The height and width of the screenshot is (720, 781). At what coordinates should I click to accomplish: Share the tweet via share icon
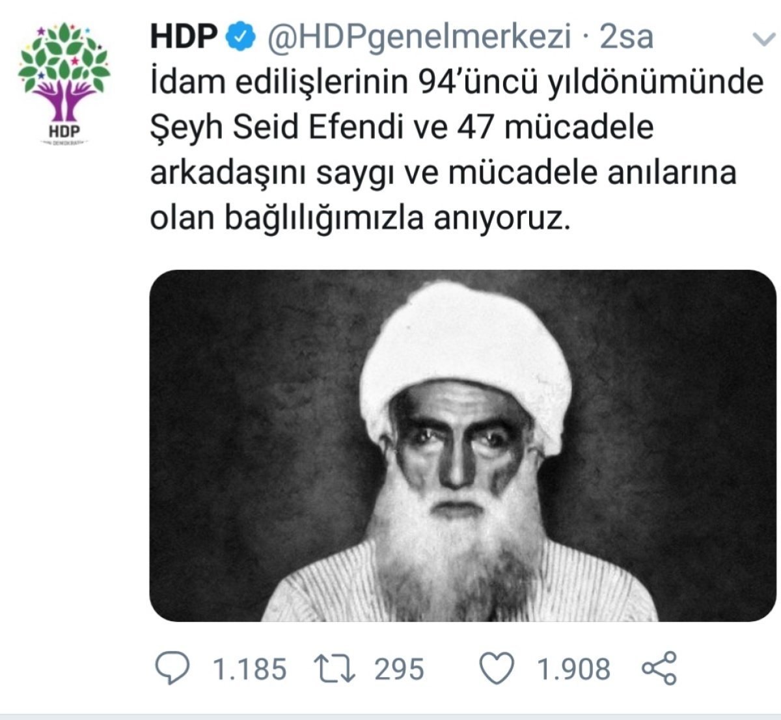pos(659,669)
